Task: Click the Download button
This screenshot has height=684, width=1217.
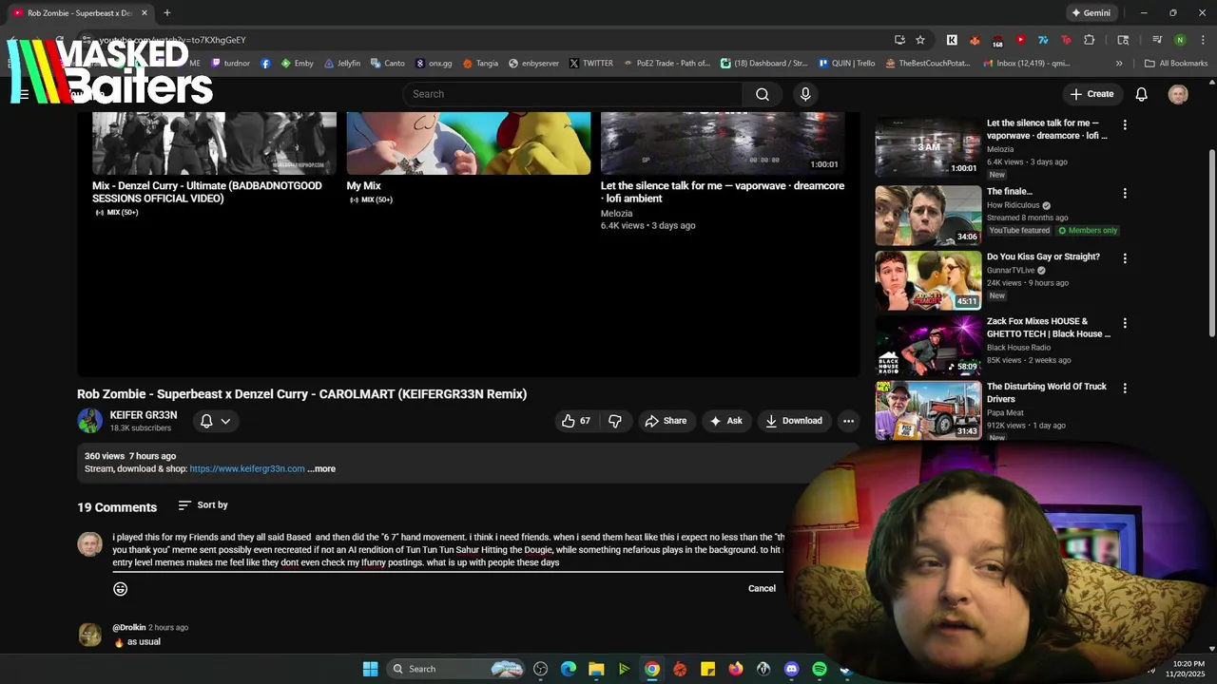Action: click(794, 421)
